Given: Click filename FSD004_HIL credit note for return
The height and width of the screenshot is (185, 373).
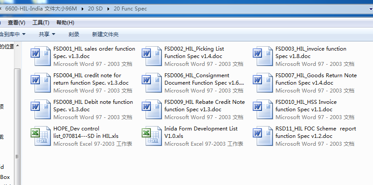Looking at the screenshot, I should [91, 79].
